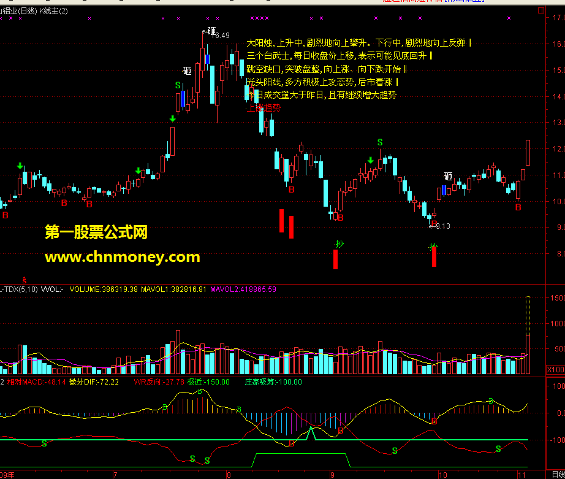The image size is (565, 479).
Task: Click the 9.13 low price marker
Action: tap(443, 226)
